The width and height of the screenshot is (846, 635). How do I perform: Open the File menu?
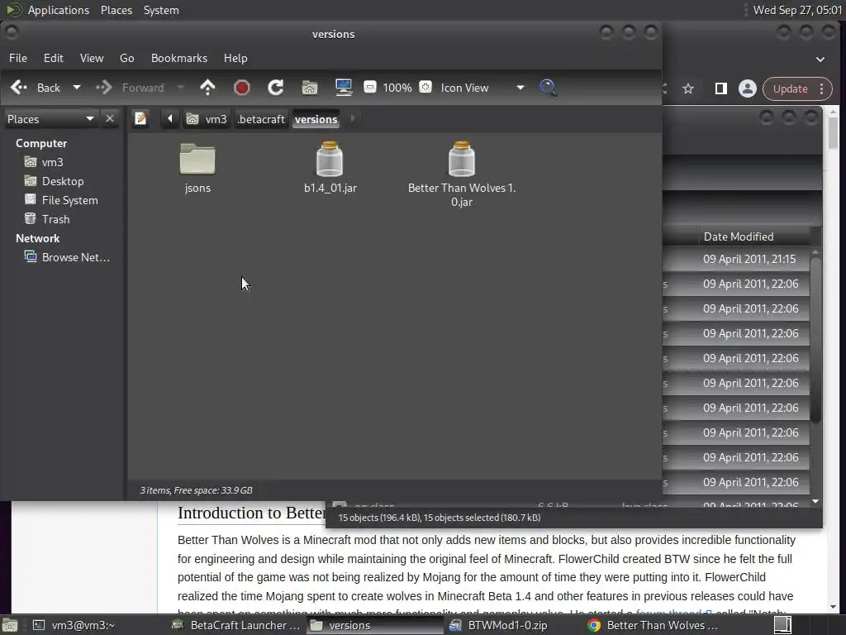(18, 58)
